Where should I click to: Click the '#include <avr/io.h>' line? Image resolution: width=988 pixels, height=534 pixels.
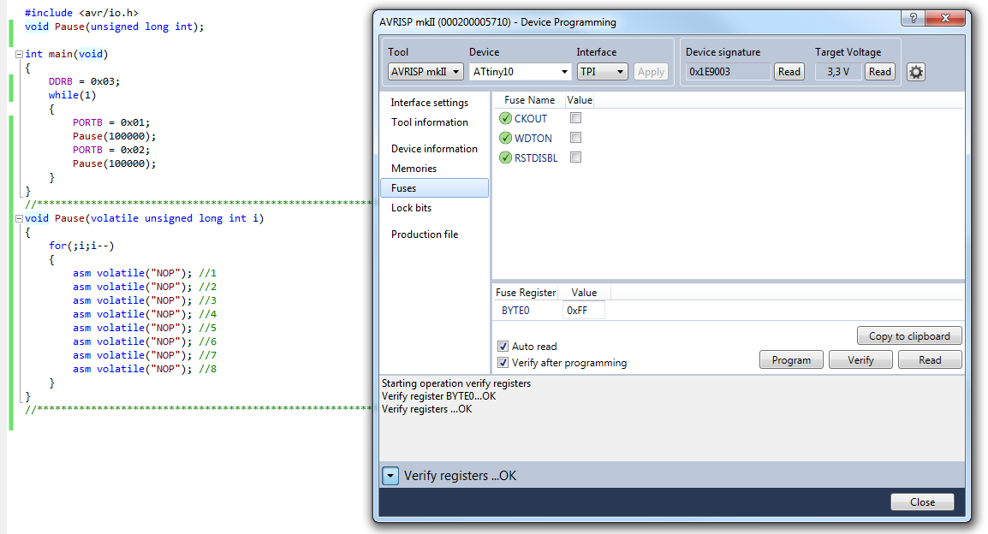coord(81,13)
